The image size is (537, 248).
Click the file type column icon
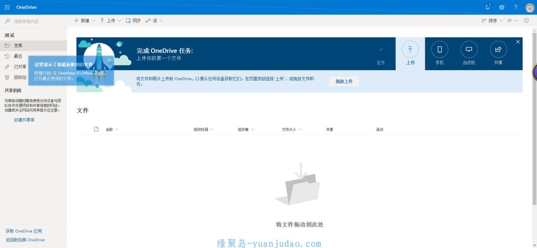pos(97,129)
